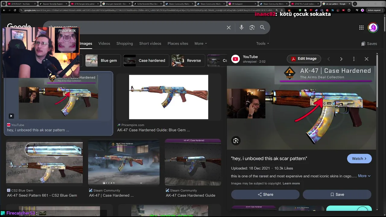Click browser forward arrow

point(10,10)
